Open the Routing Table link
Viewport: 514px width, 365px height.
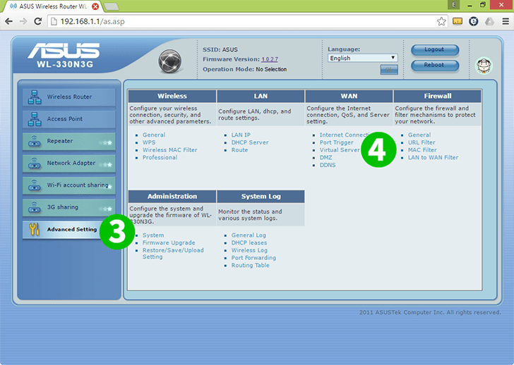(250, 266)
